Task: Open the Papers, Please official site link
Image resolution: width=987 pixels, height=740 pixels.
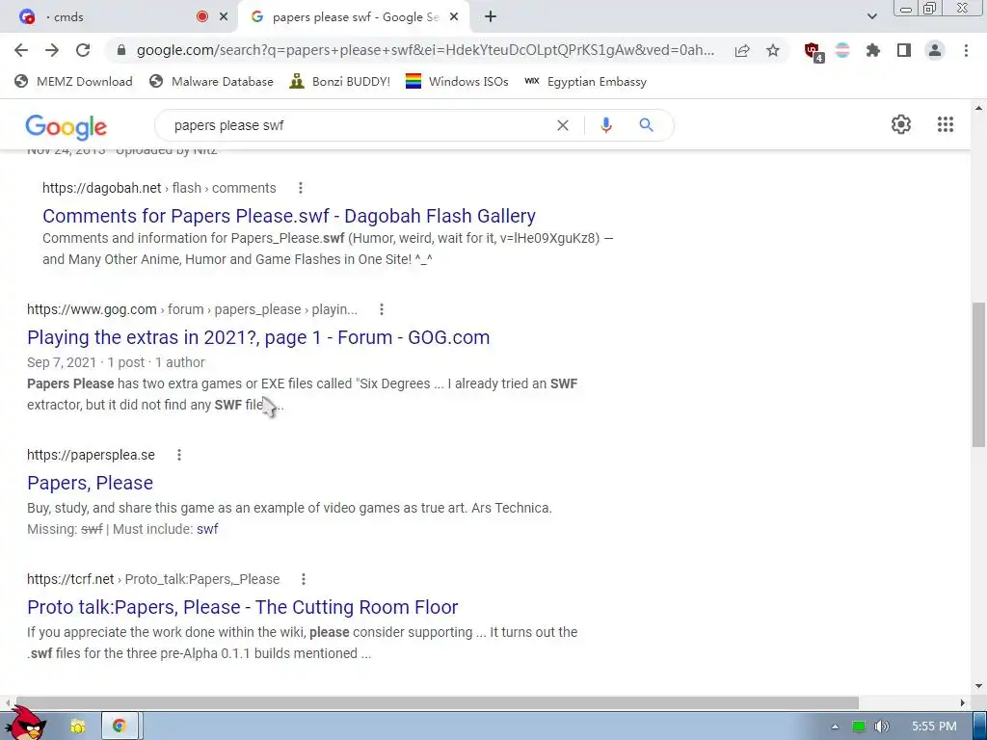Action: pos(90,483)
